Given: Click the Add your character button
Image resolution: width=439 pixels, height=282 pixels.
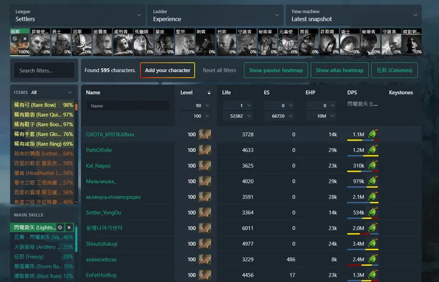Looking at the screenshot, I should tap(167, 70).
